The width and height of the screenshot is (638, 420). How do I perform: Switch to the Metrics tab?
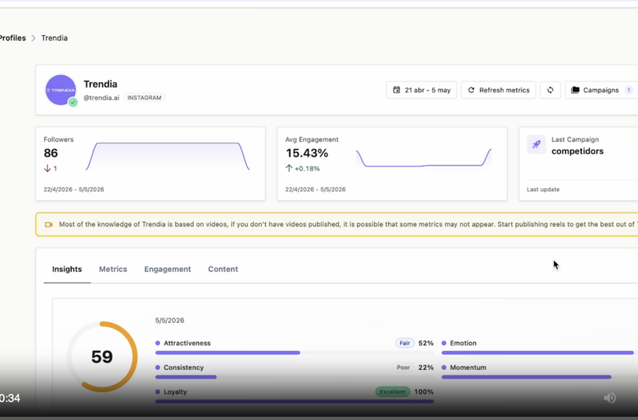pyautogui.click(x=113, y=269)
